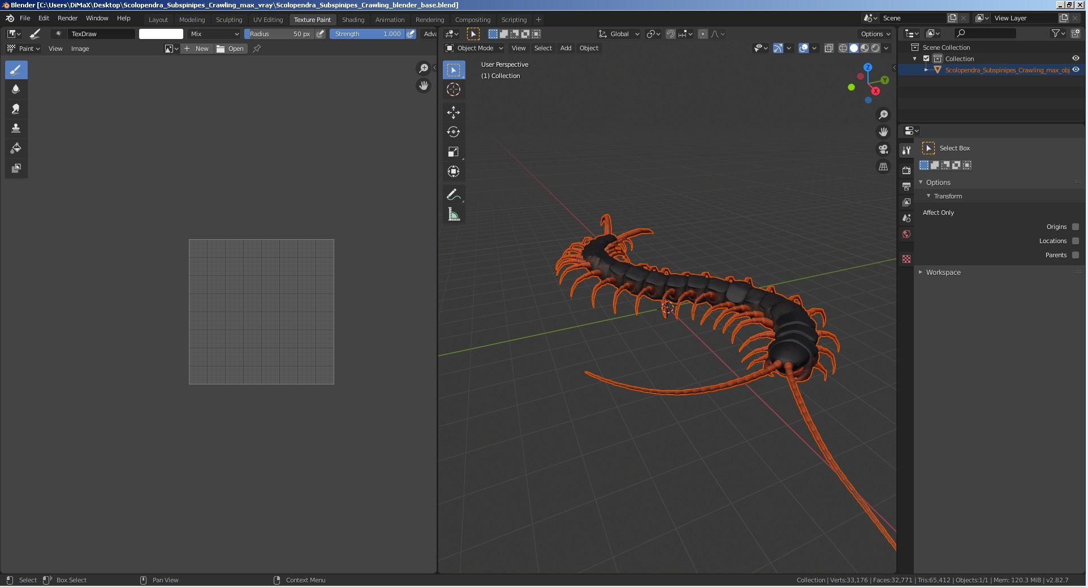Enable the Parents checkbox
This screenshot has width=1088, height=588.
click(x=1076, y=255)
